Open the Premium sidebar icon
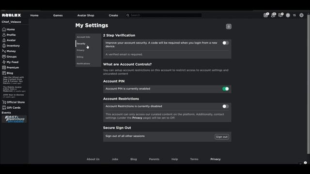 [4, 68]
